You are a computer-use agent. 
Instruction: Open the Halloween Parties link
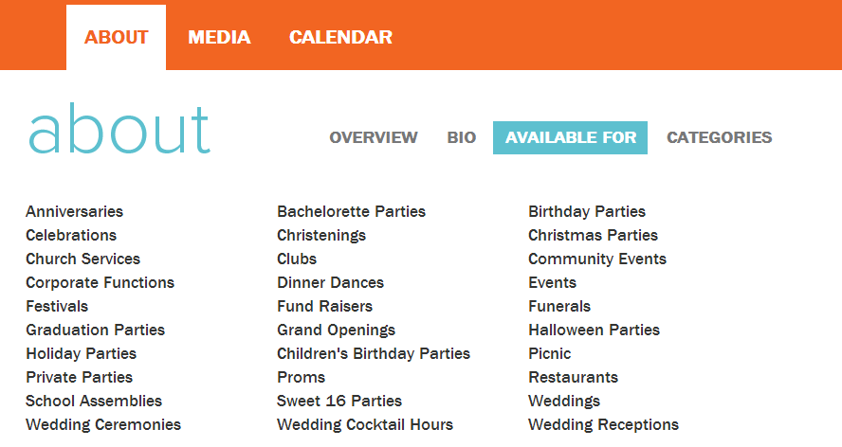[594, 330]
